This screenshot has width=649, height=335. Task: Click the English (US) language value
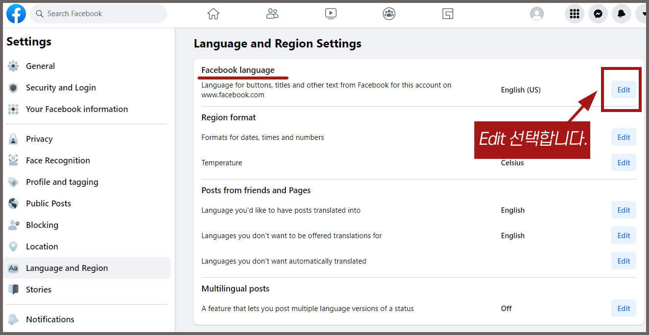coord(521,90)
